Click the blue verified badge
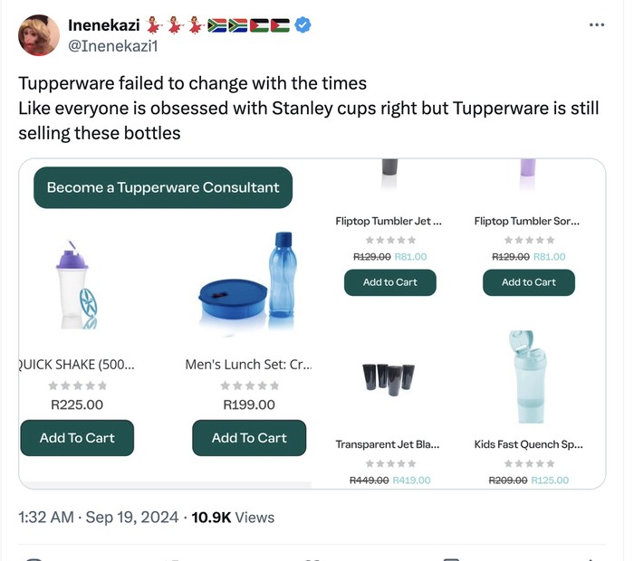Screen dimensions: 634x561 [x=303, y=25]
